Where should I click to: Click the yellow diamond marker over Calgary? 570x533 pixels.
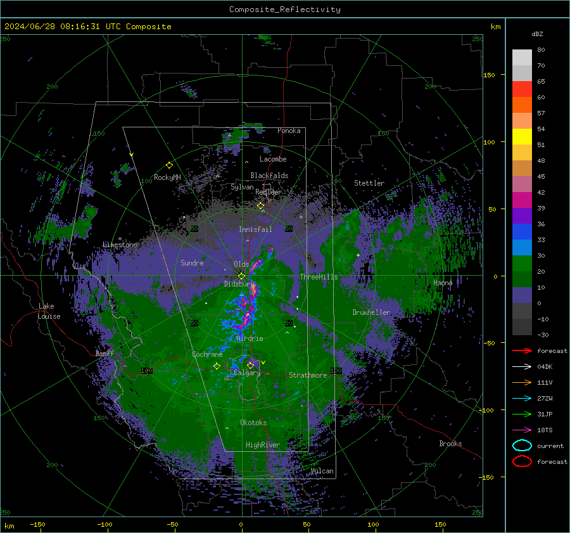pyautogui.click(x=250, y=365)
